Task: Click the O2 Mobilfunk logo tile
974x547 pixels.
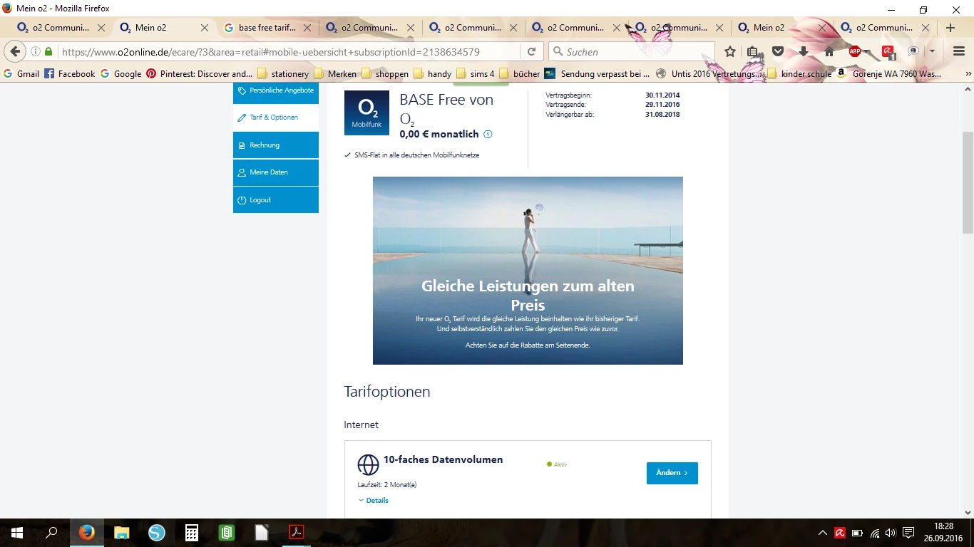Action: click(366, 113)
